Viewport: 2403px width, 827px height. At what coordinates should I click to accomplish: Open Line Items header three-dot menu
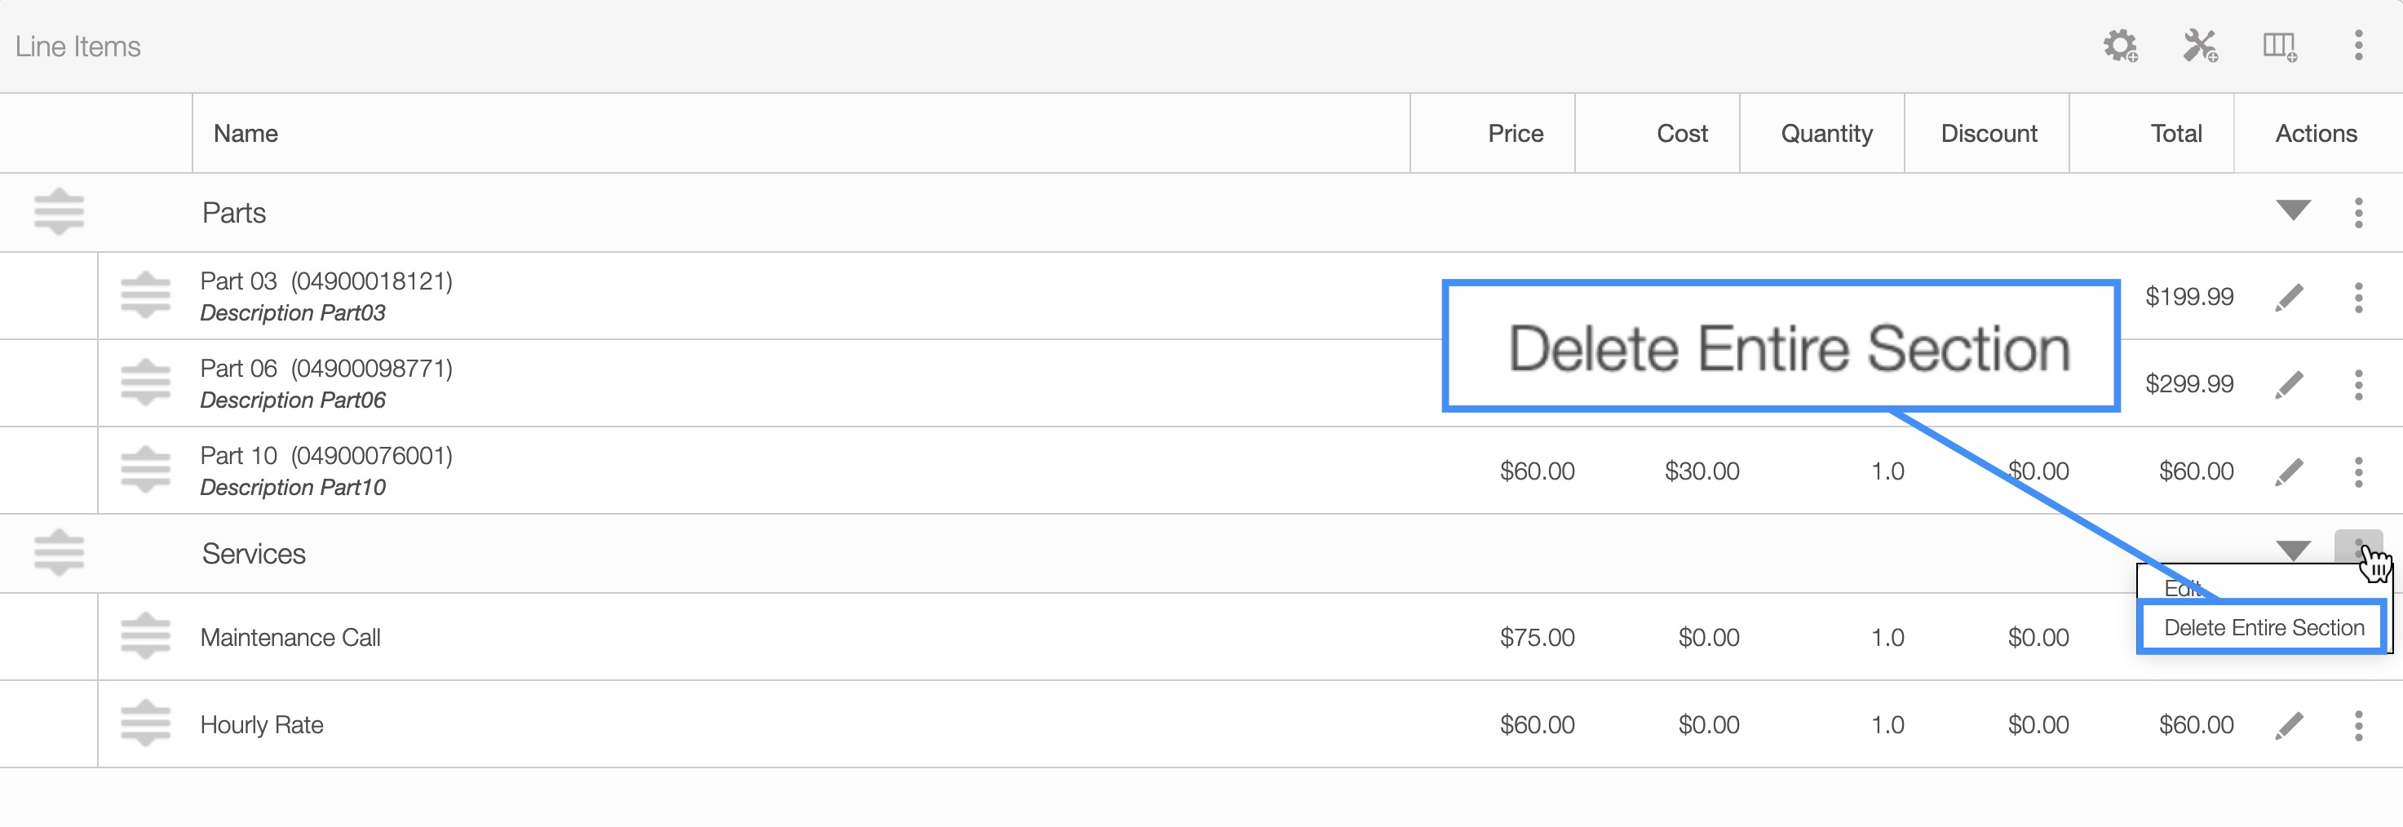[x=2358, y=46]
